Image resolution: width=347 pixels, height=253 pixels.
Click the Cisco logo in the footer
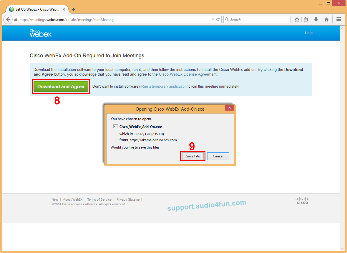302,201
